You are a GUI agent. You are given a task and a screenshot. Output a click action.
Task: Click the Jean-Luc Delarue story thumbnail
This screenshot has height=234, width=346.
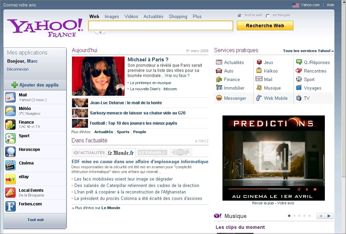80,103
